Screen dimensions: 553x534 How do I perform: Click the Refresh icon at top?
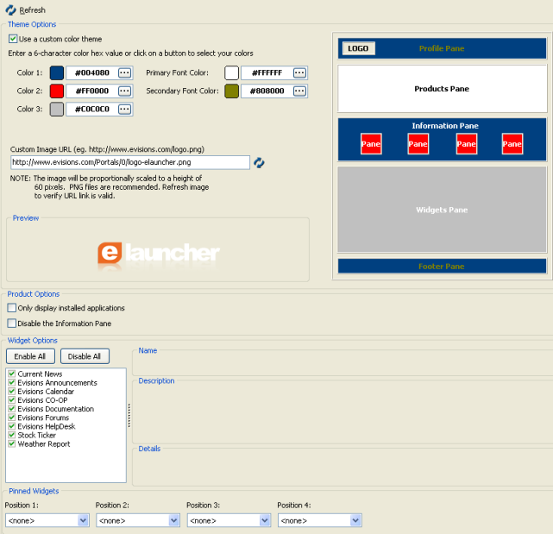[10, 9]
